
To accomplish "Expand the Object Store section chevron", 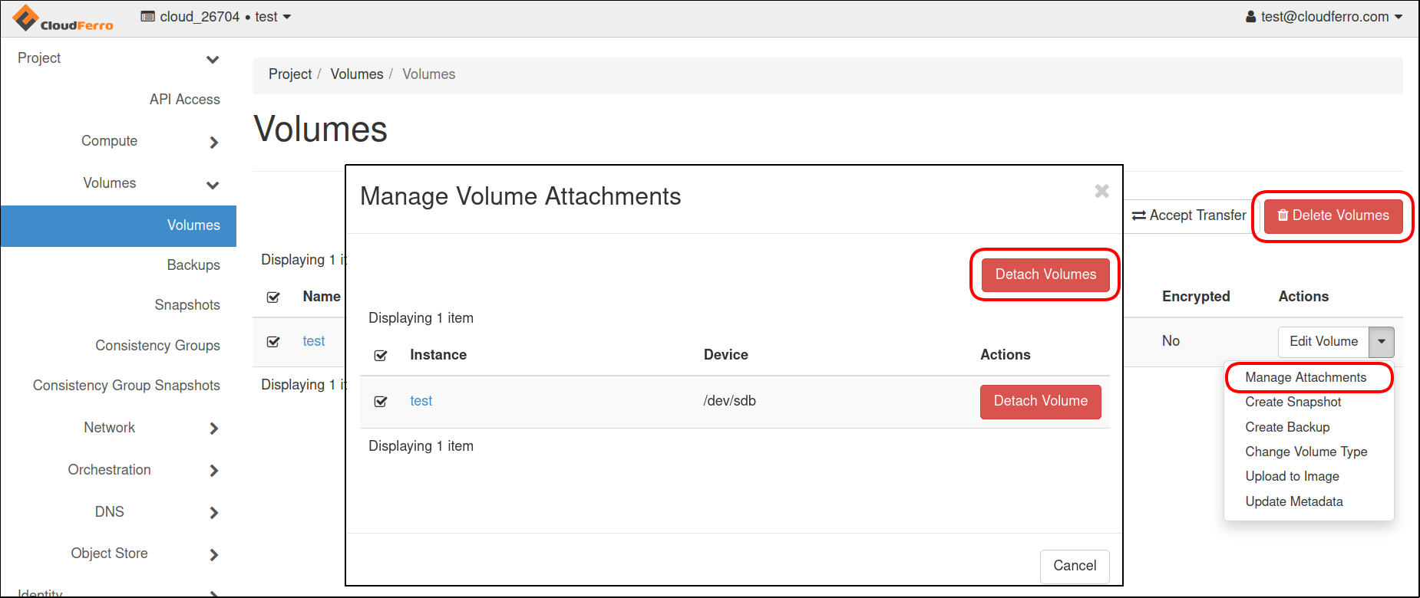I will [x=213, y=554].
